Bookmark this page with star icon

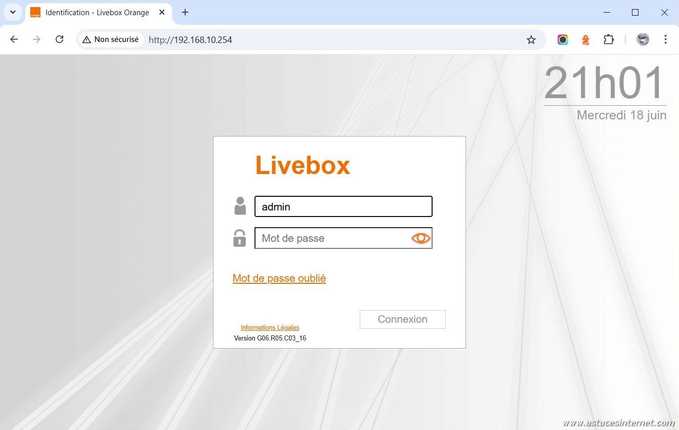pos(531,39)
